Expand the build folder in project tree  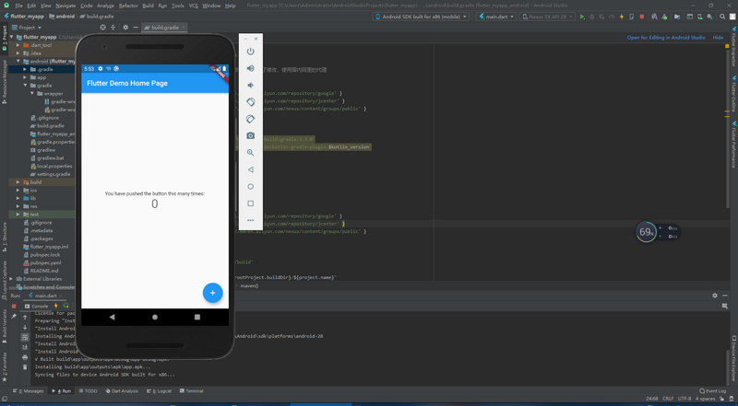[18, 182]
